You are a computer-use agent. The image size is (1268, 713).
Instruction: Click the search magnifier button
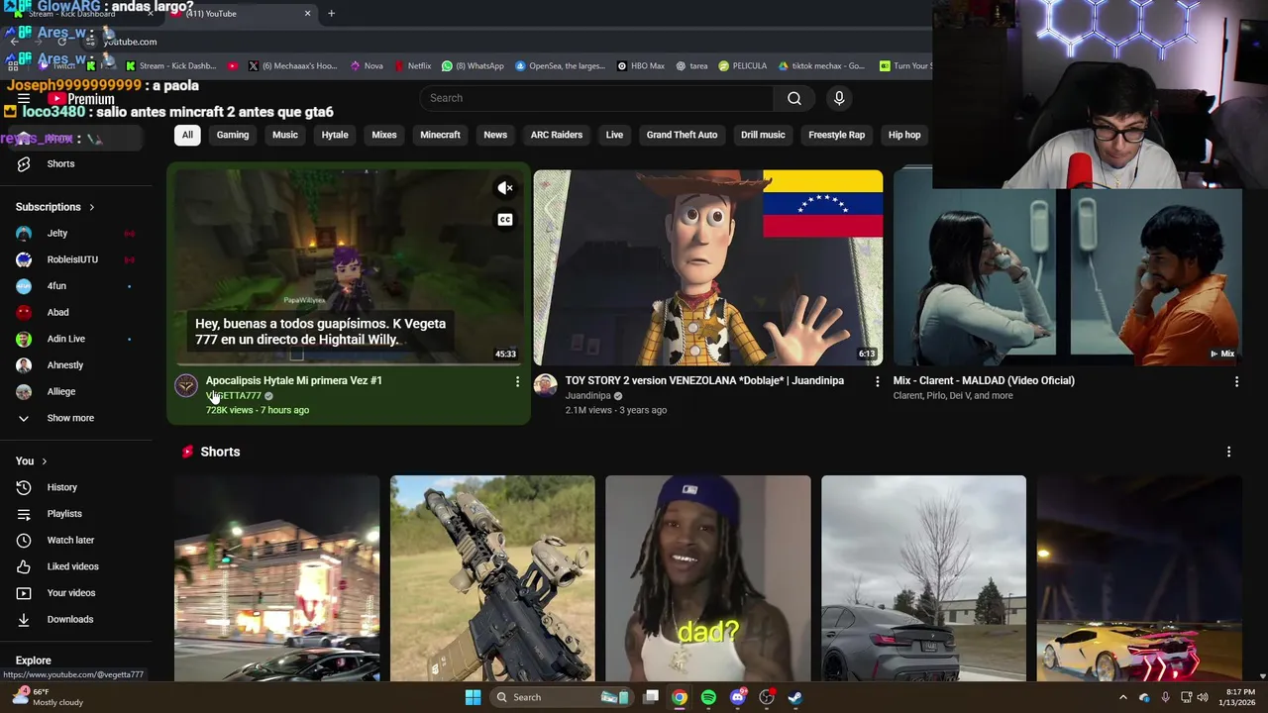tap(793, 98)
